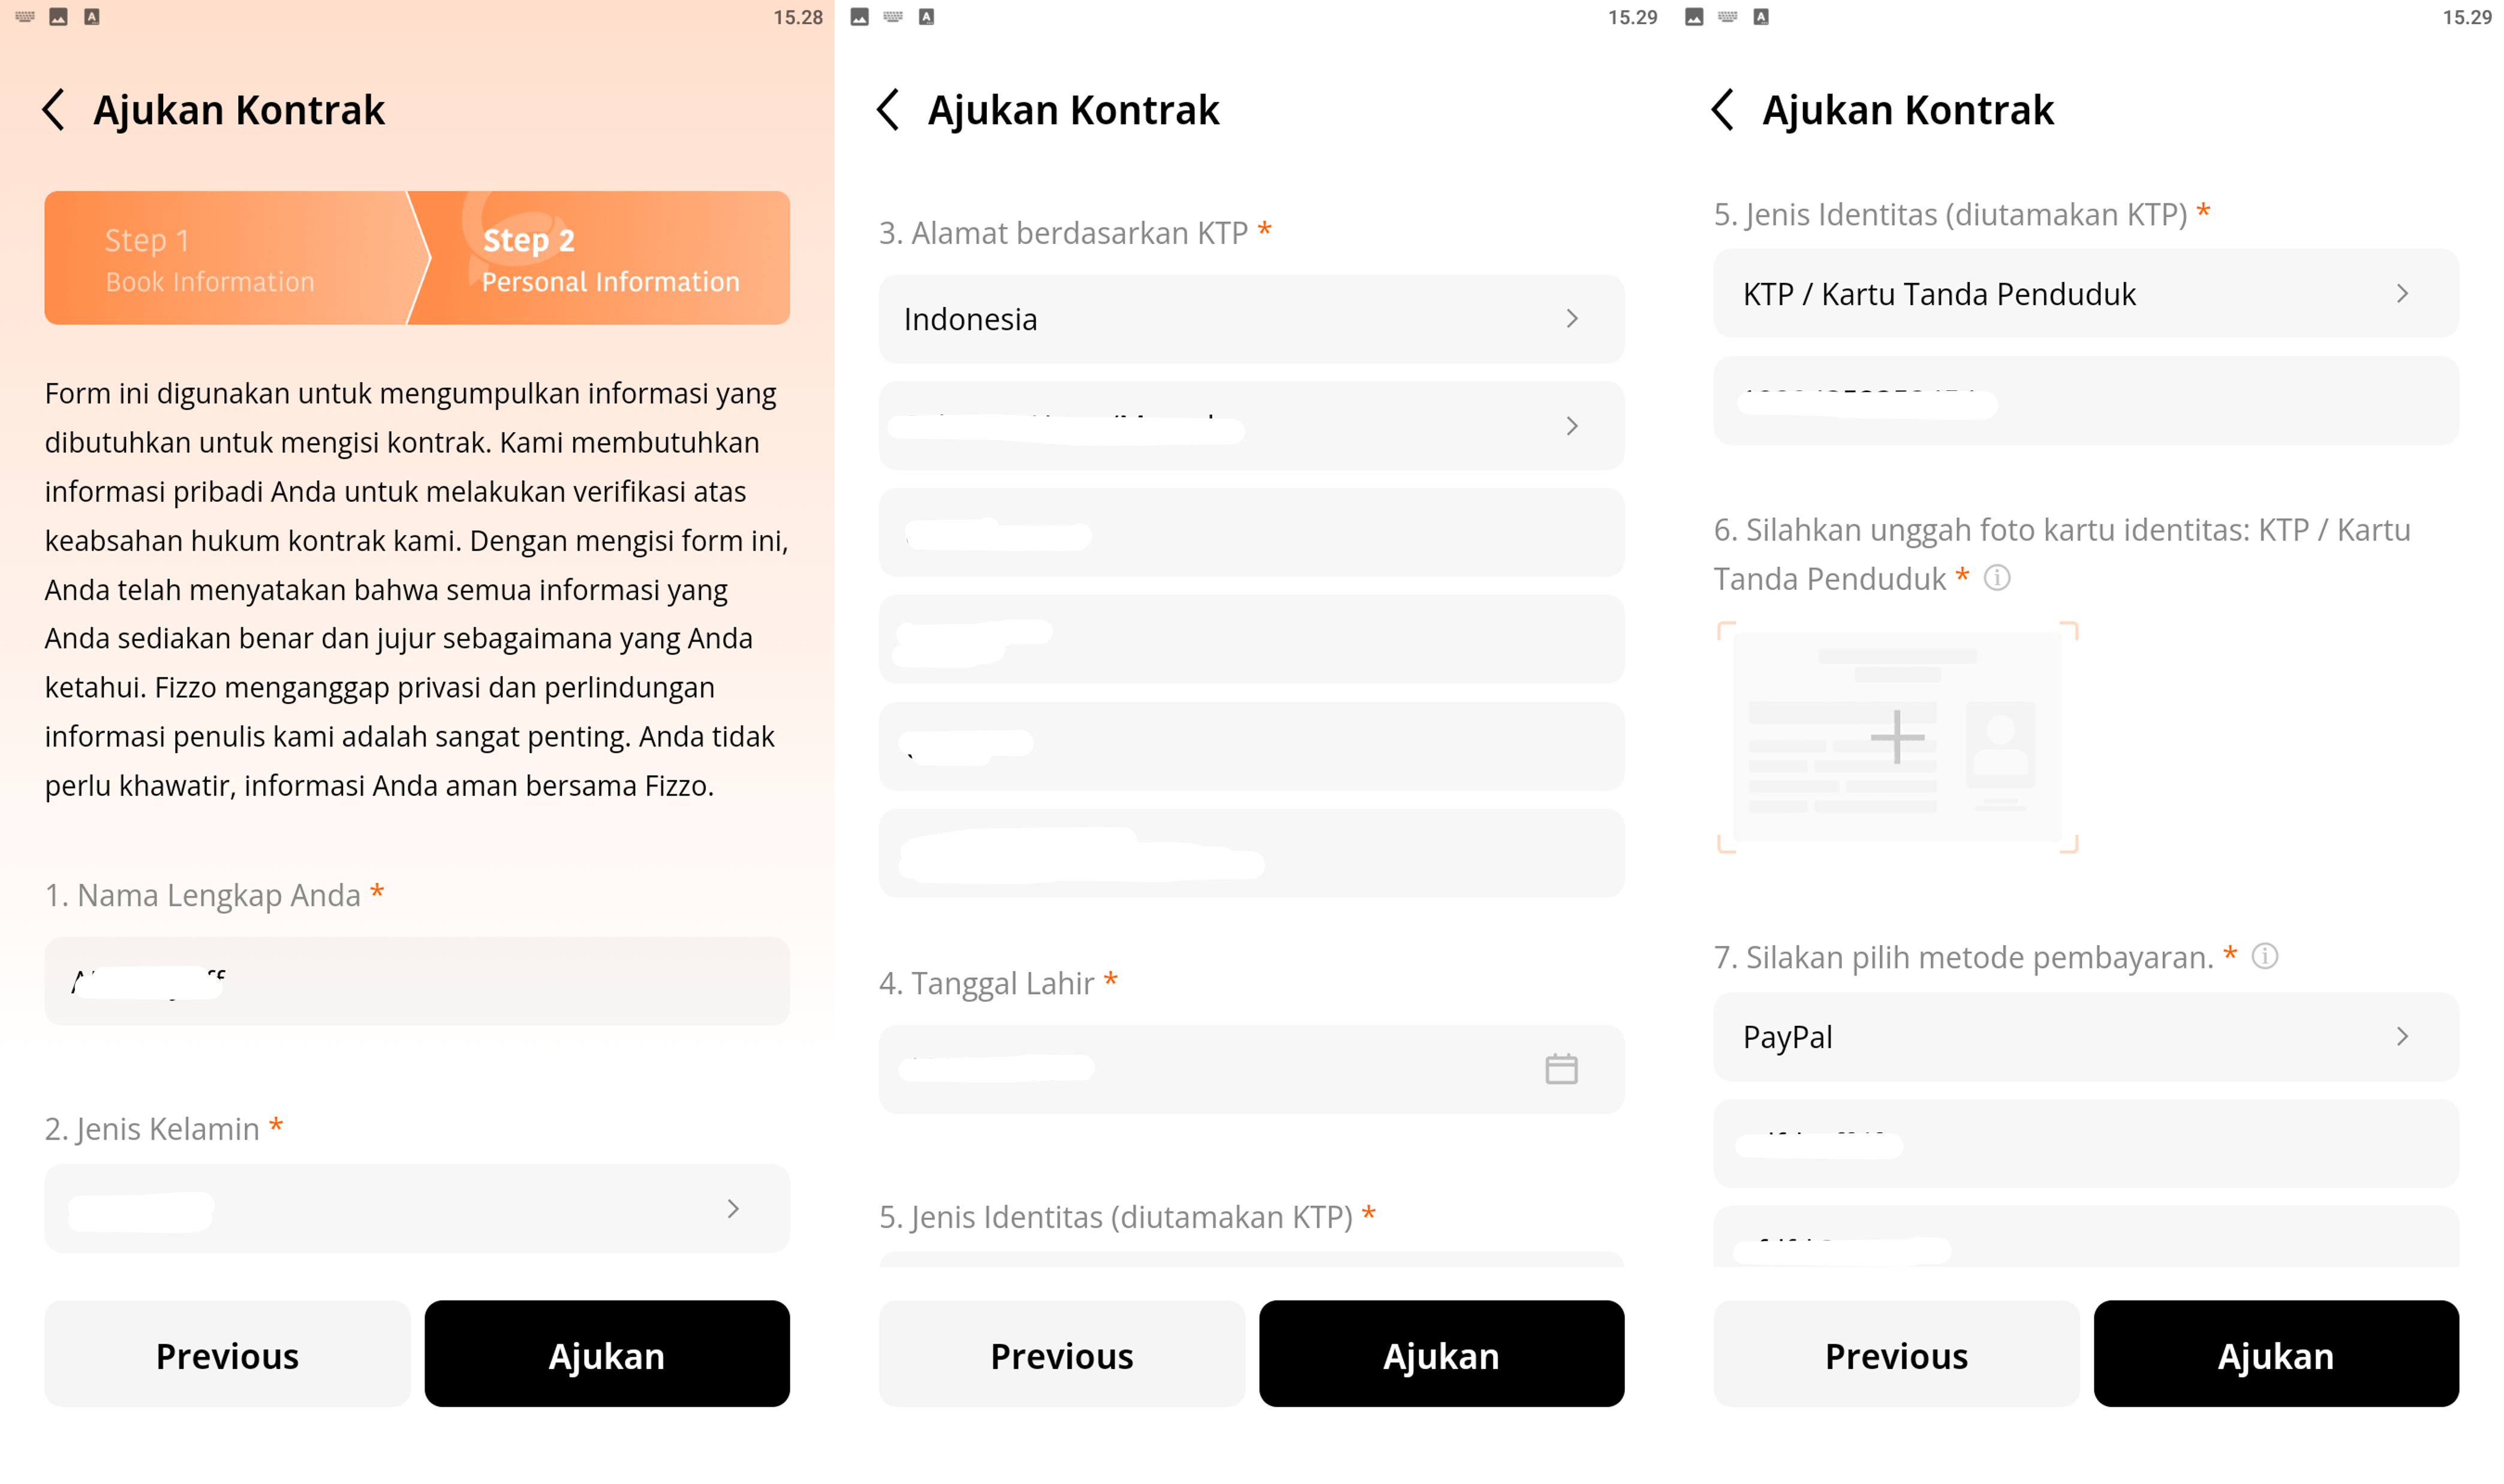This screenshot has height=1484, width=2504.
Task: Expand the KTP / Kartu Tanda Penduduk identity type
Action: (2085, 294)
